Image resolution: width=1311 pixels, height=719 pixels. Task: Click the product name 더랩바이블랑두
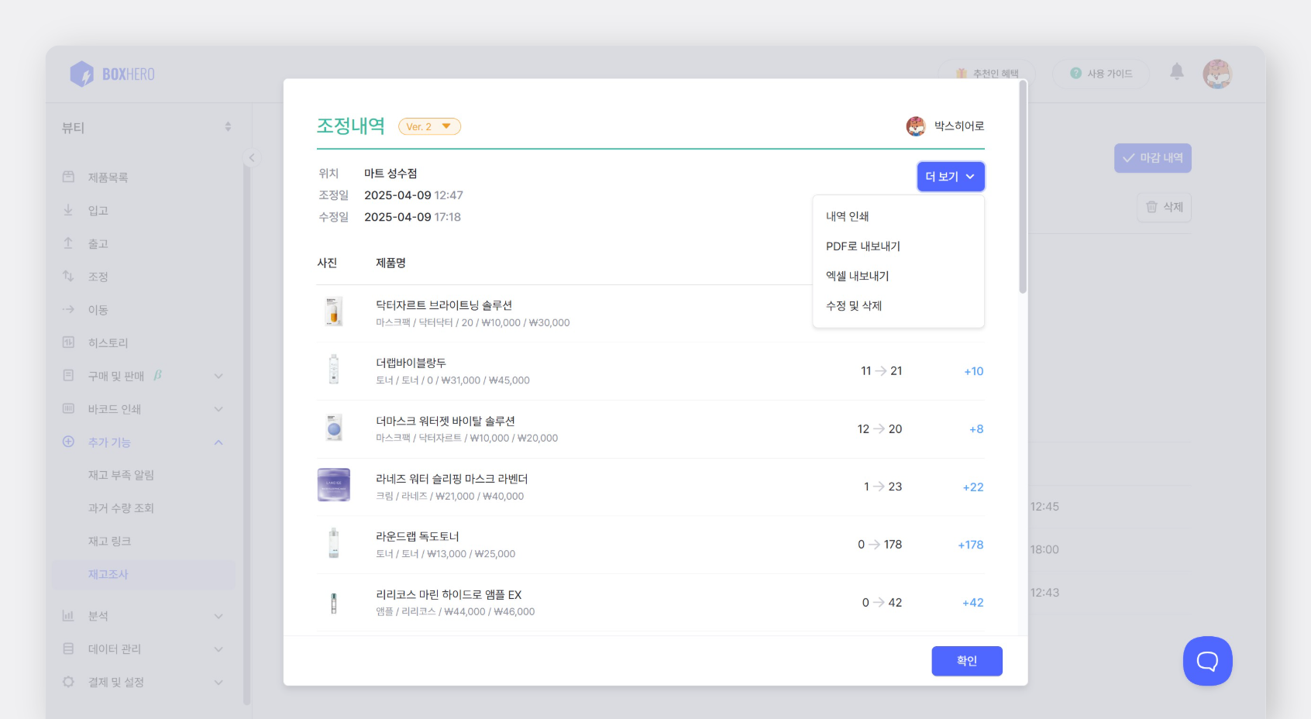[x=411, y=363]
